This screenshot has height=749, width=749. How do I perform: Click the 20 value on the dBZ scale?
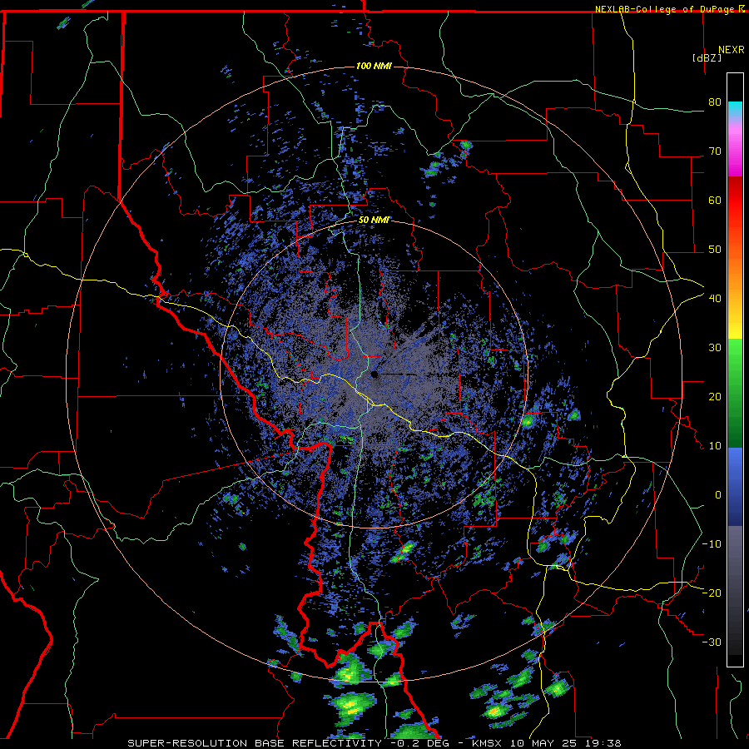click(x=715, y=396)
